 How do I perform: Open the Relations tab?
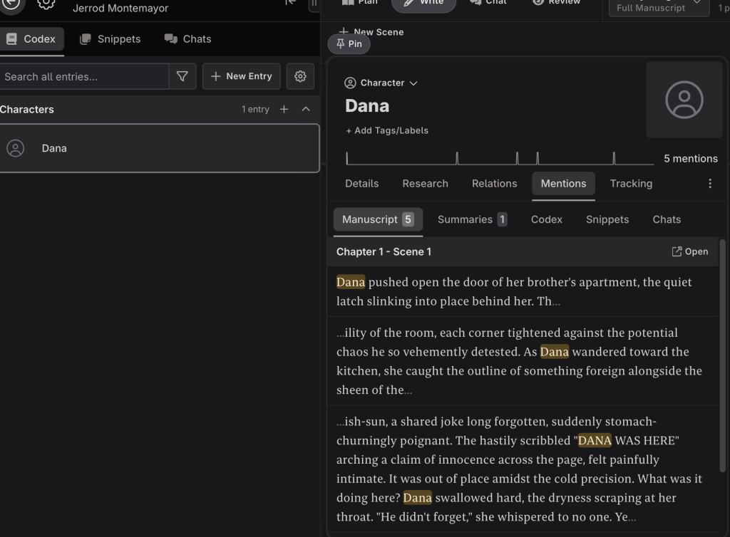pos(495,184)
